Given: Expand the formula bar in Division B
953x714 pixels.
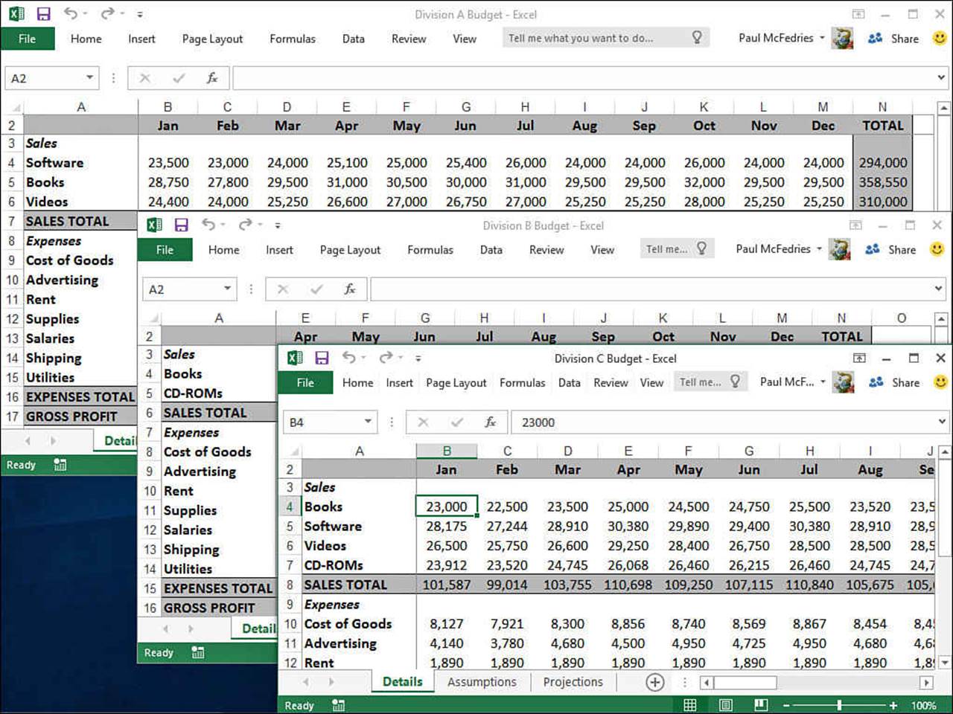Looking at the screenshot, I should pyautogui.click(x=938, y=289).
